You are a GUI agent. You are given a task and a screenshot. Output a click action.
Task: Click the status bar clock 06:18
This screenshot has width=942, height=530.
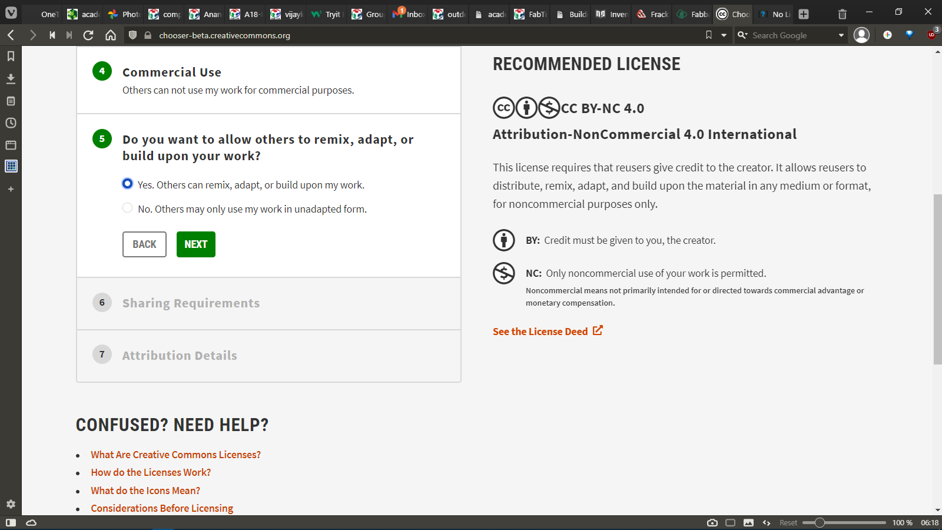pyautogui.click(x=930, y=522)
